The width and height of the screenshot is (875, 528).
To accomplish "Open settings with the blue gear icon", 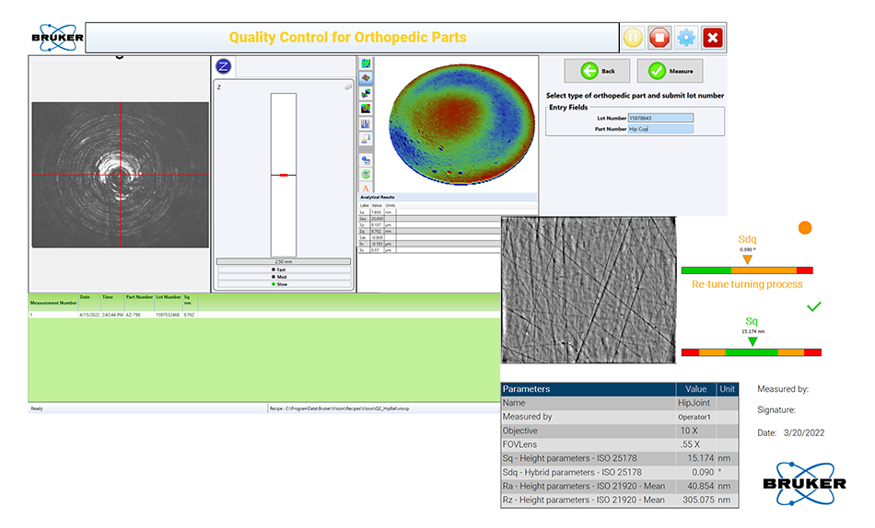I will click(x=685, y=38).
